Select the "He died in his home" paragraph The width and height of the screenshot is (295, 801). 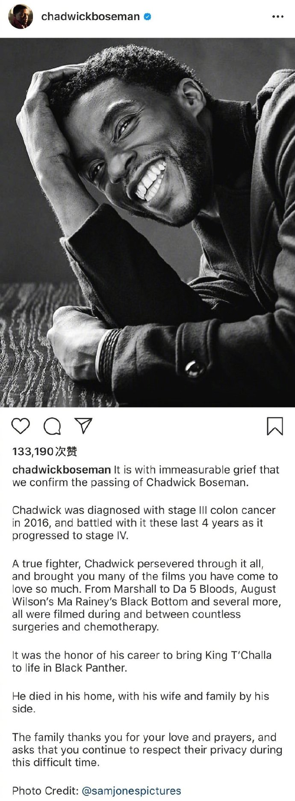coord(141,702)
